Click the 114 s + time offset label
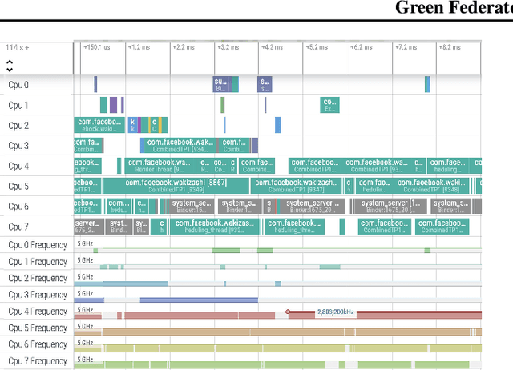This screenshot has height=370, width=513. [x=16, y=47]
